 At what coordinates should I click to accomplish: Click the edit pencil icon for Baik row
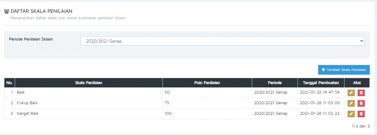[x=351, y=93]
